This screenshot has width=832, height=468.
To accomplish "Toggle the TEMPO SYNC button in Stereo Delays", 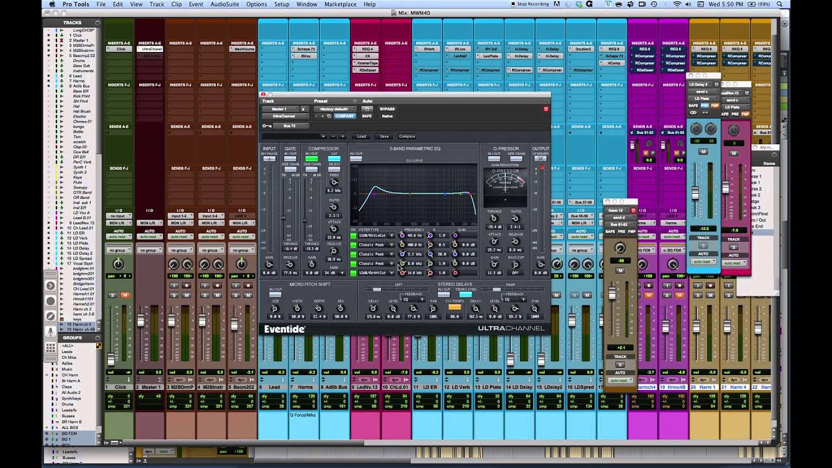I will click(465, 294).
